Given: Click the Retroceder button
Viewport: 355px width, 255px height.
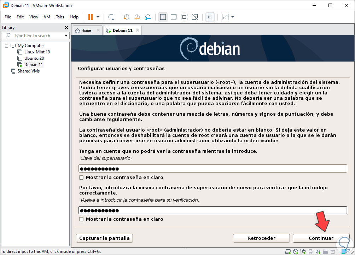Looking at the screenshot, I should [x=261, y=238].
